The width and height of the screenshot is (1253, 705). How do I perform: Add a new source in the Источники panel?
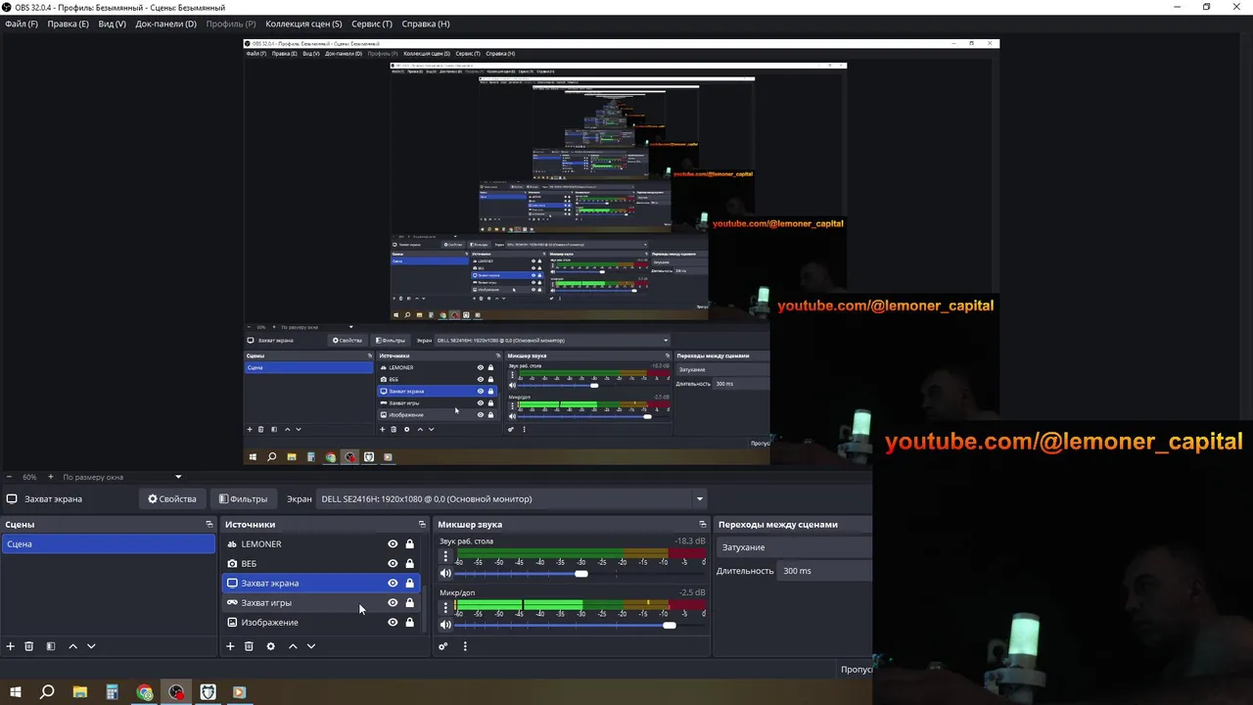(230, 646)
